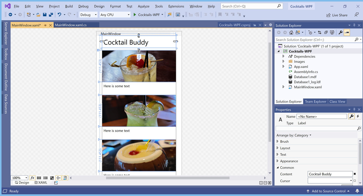This screenshot has height=196, width=363.
Task: Click the event handlers lightning bolt icon
Action: (x=358, y=116)
